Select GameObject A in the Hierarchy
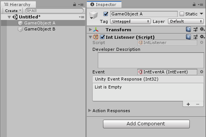The width and height of the screenshot is (206, 137). click(43, 23)
